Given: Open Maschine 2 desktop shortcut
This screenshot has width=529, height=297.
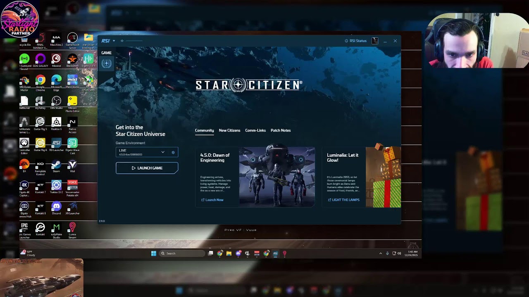Looking at the screenshot, I should pyautogui.click(x=56, y=40).
